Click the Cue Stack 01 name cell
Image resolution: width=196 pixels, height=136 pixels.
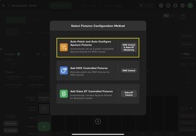44,99
